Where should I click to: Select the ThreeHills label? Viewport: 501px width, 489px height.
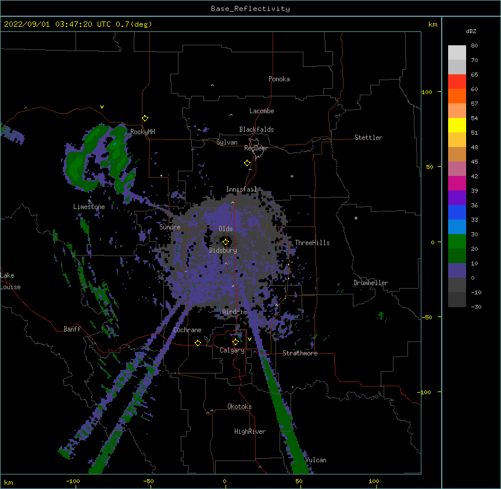pos(312,243)
